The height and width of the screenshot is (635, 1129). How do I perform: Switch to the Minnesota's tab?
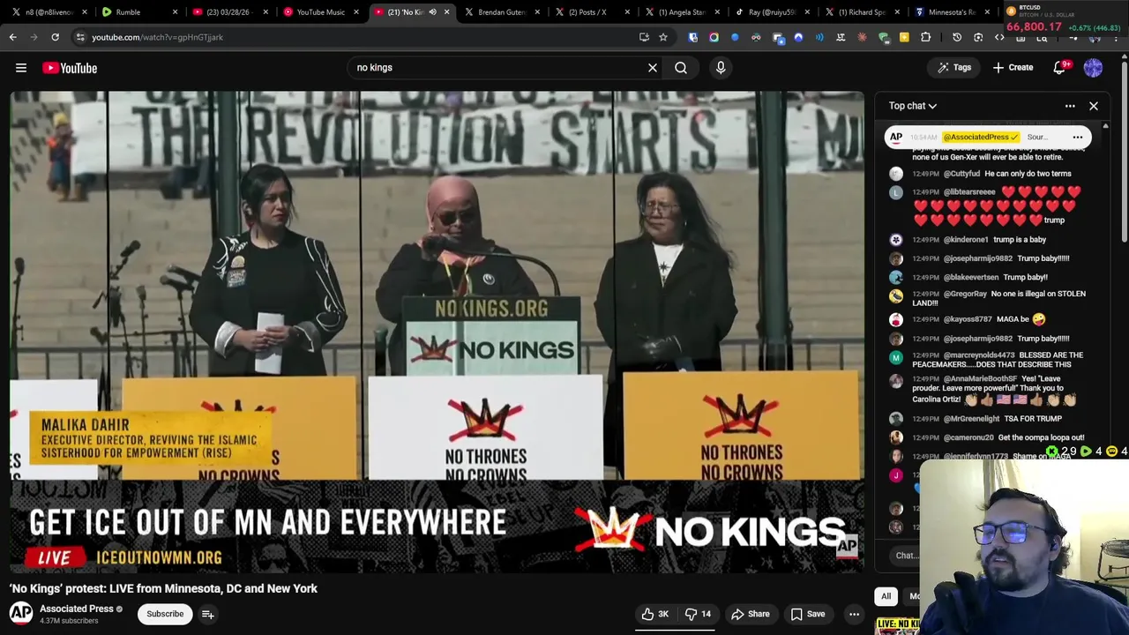point(953,12)
